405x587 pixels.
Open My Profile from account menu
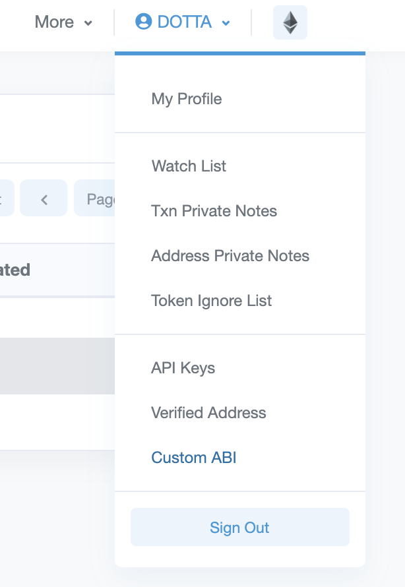(187, 99)
